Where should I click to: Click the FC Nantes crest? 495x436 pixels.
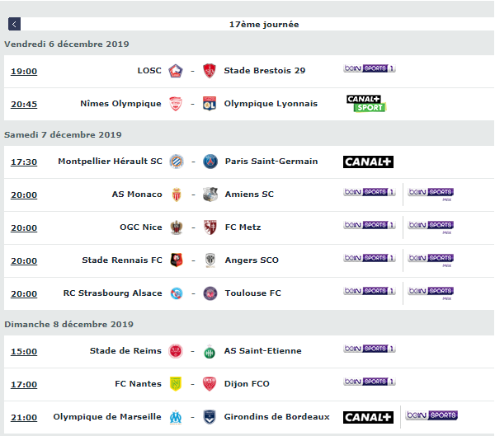[176, 384]
